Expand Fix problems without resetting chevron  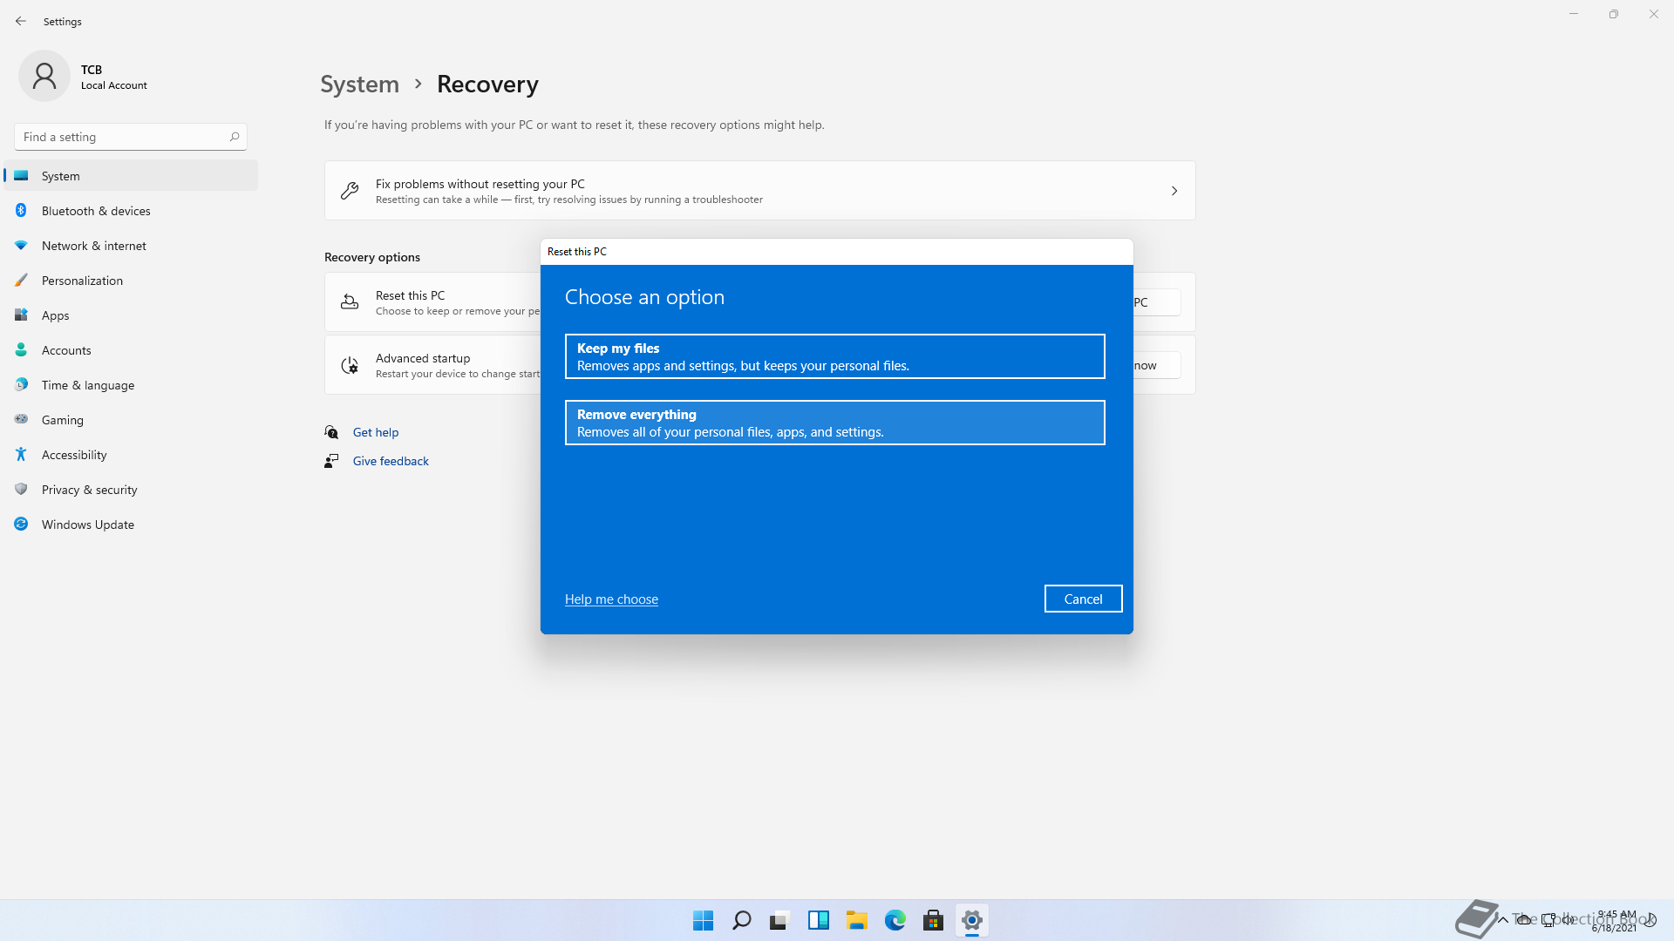1174,191
